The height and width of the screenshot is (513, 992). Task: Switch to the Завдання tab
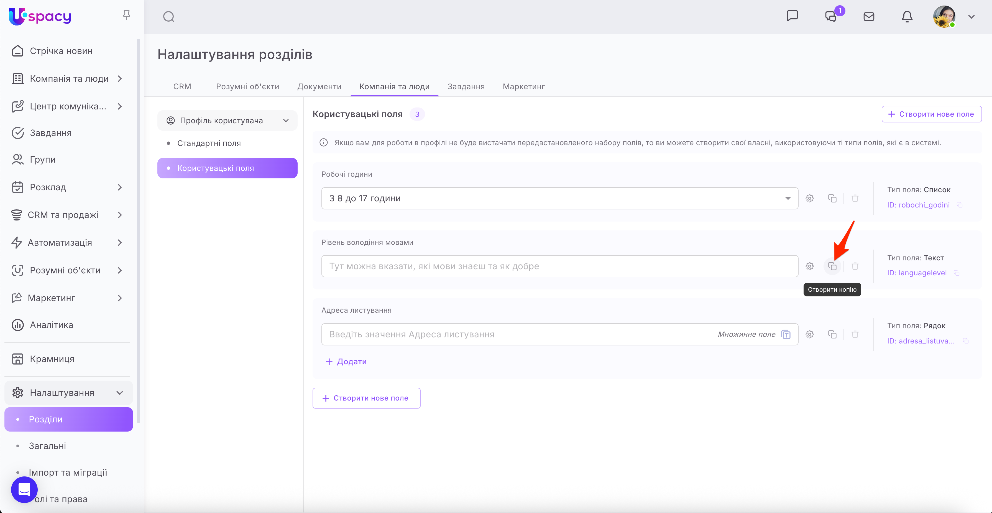[466, 87]
